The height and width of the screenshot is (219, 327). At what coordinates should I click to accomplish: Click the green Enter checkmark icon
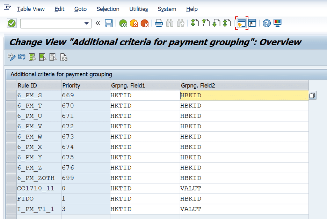coord(12,23)
